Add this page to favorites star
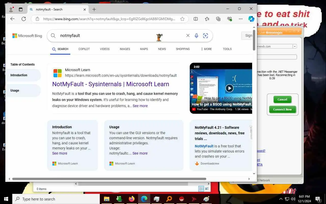 point(182,19)
